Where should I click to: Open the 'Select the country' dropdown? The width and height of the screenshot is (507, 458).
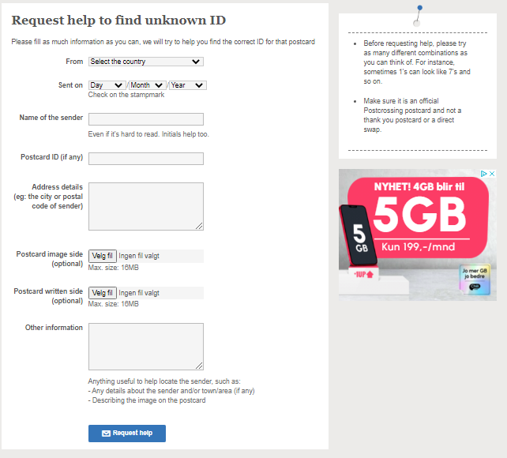146,62
